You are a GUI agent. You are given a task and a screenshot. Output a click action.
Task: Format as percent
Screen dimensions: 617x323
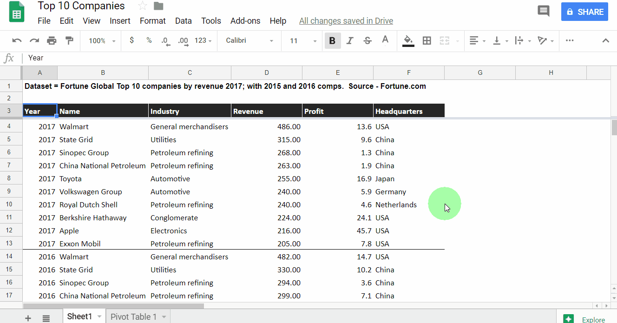[x=149, y=40]
